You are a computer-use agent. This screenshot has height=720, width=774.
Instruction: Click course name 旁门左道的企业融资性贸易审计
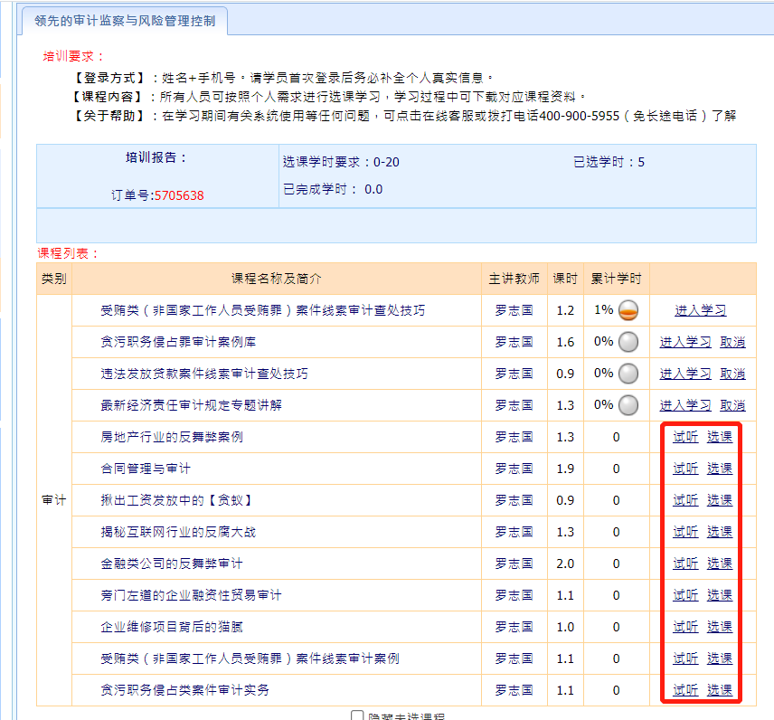191,595
